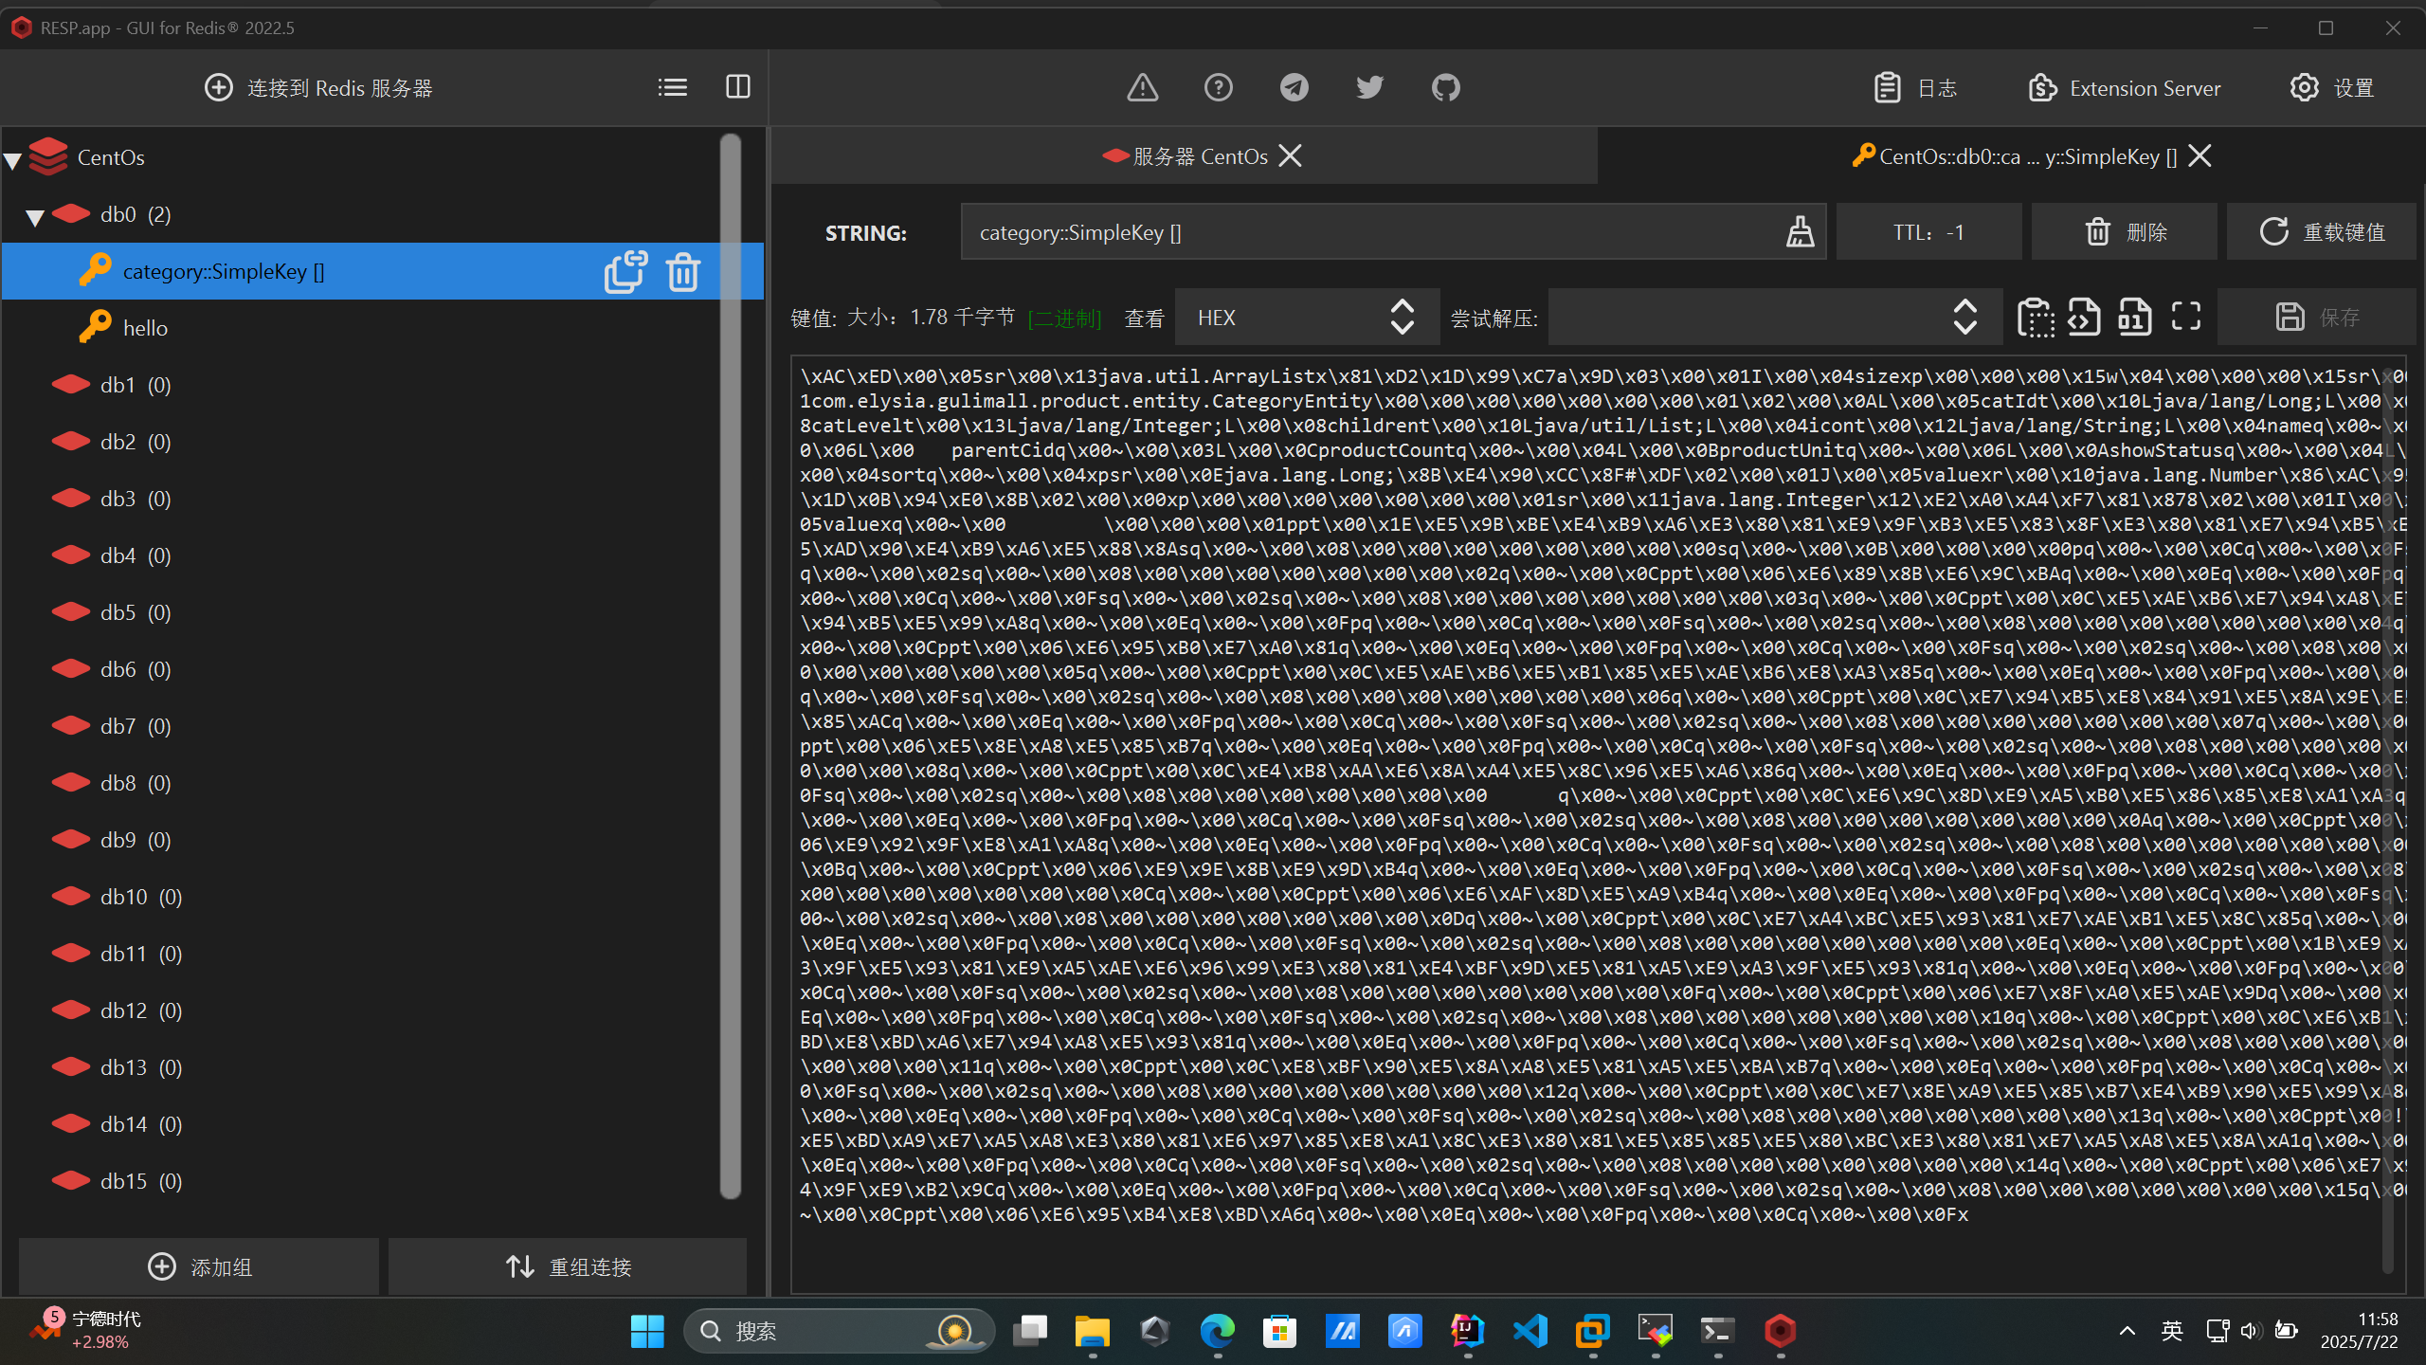Click the 保存 save button

(x=2317, y=317)
